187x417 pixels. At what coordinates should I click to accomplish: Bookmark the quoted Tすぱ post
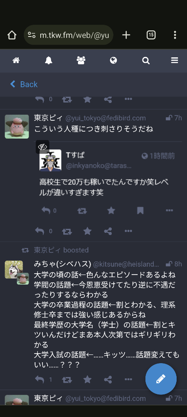click(140, 211)
